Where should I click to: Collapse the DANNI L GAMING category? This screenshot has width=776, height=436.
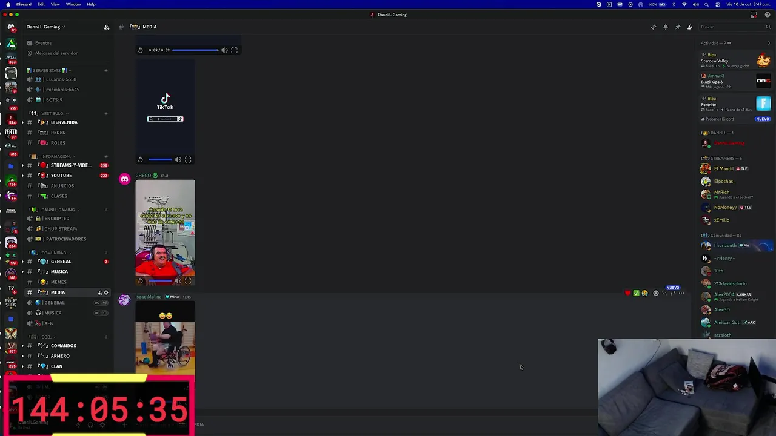click(x=53, y=210)
